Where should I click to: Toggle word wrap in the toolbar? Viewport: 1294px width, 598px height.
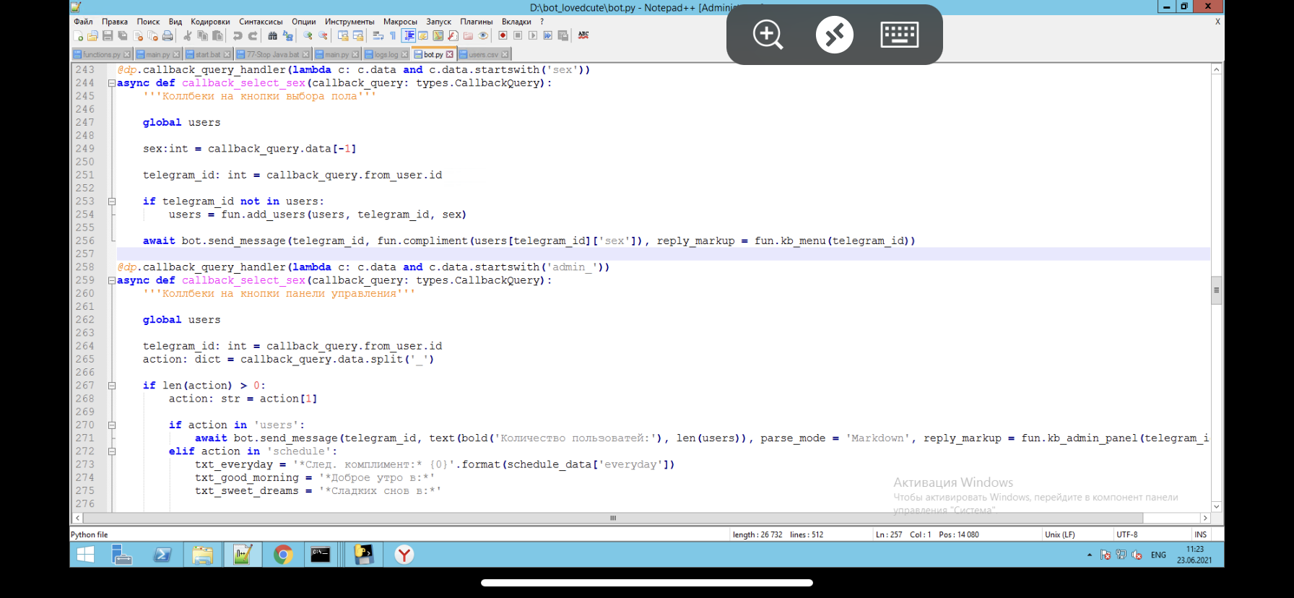[378, 35]
